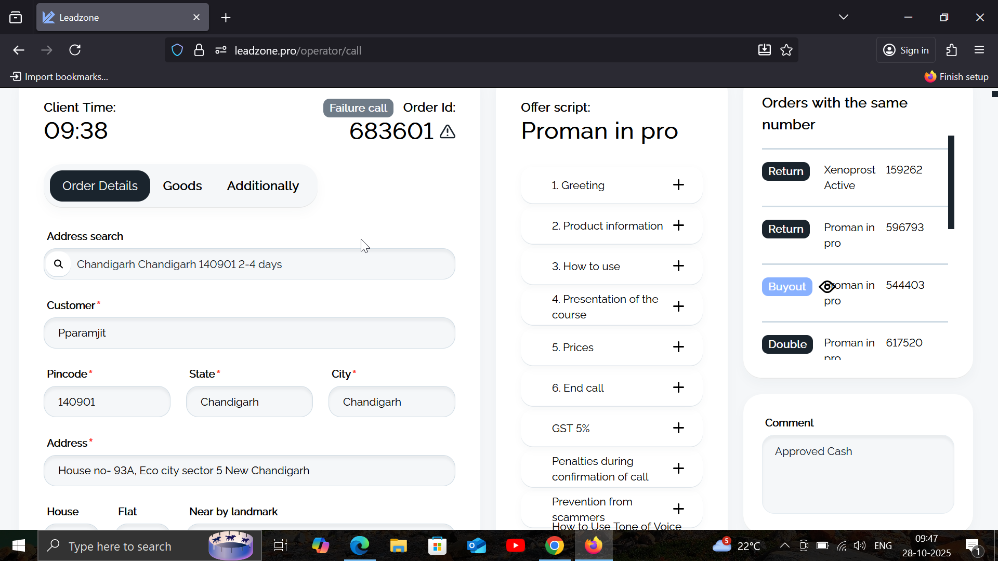998x561 pixels.
Task: Expand 2. Product information section
Action: (x=678, y=225)
